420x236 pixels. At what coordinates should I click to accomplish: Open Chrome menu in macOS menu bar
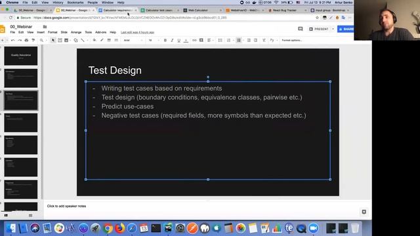[x=12, y=3]
